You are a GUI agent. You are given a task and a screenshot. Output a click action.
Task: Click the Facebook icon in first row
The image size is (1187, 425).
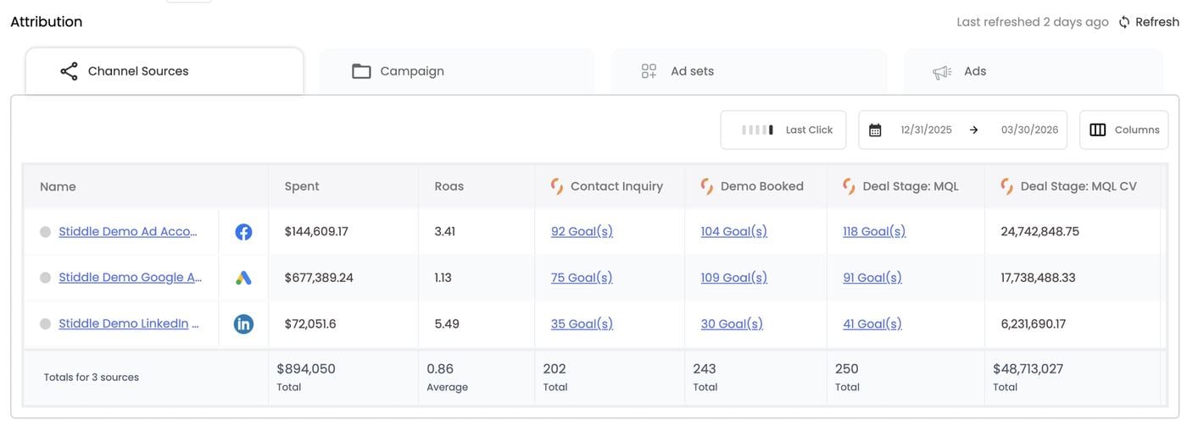pos(243,232)
